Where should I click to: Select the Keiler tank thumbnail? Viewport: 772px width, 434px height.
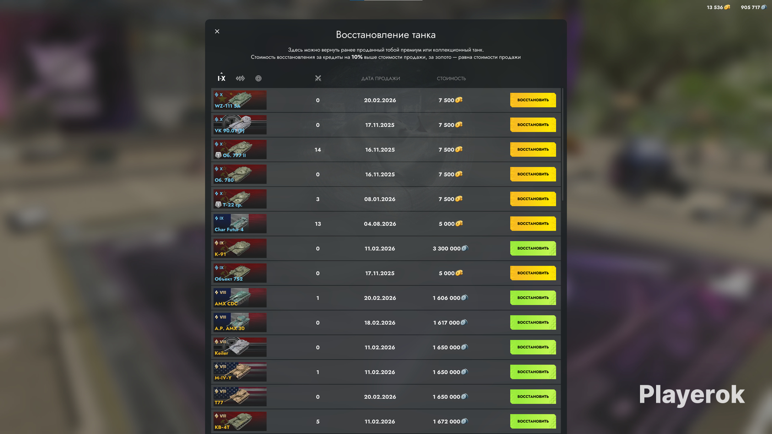point(240,347)
